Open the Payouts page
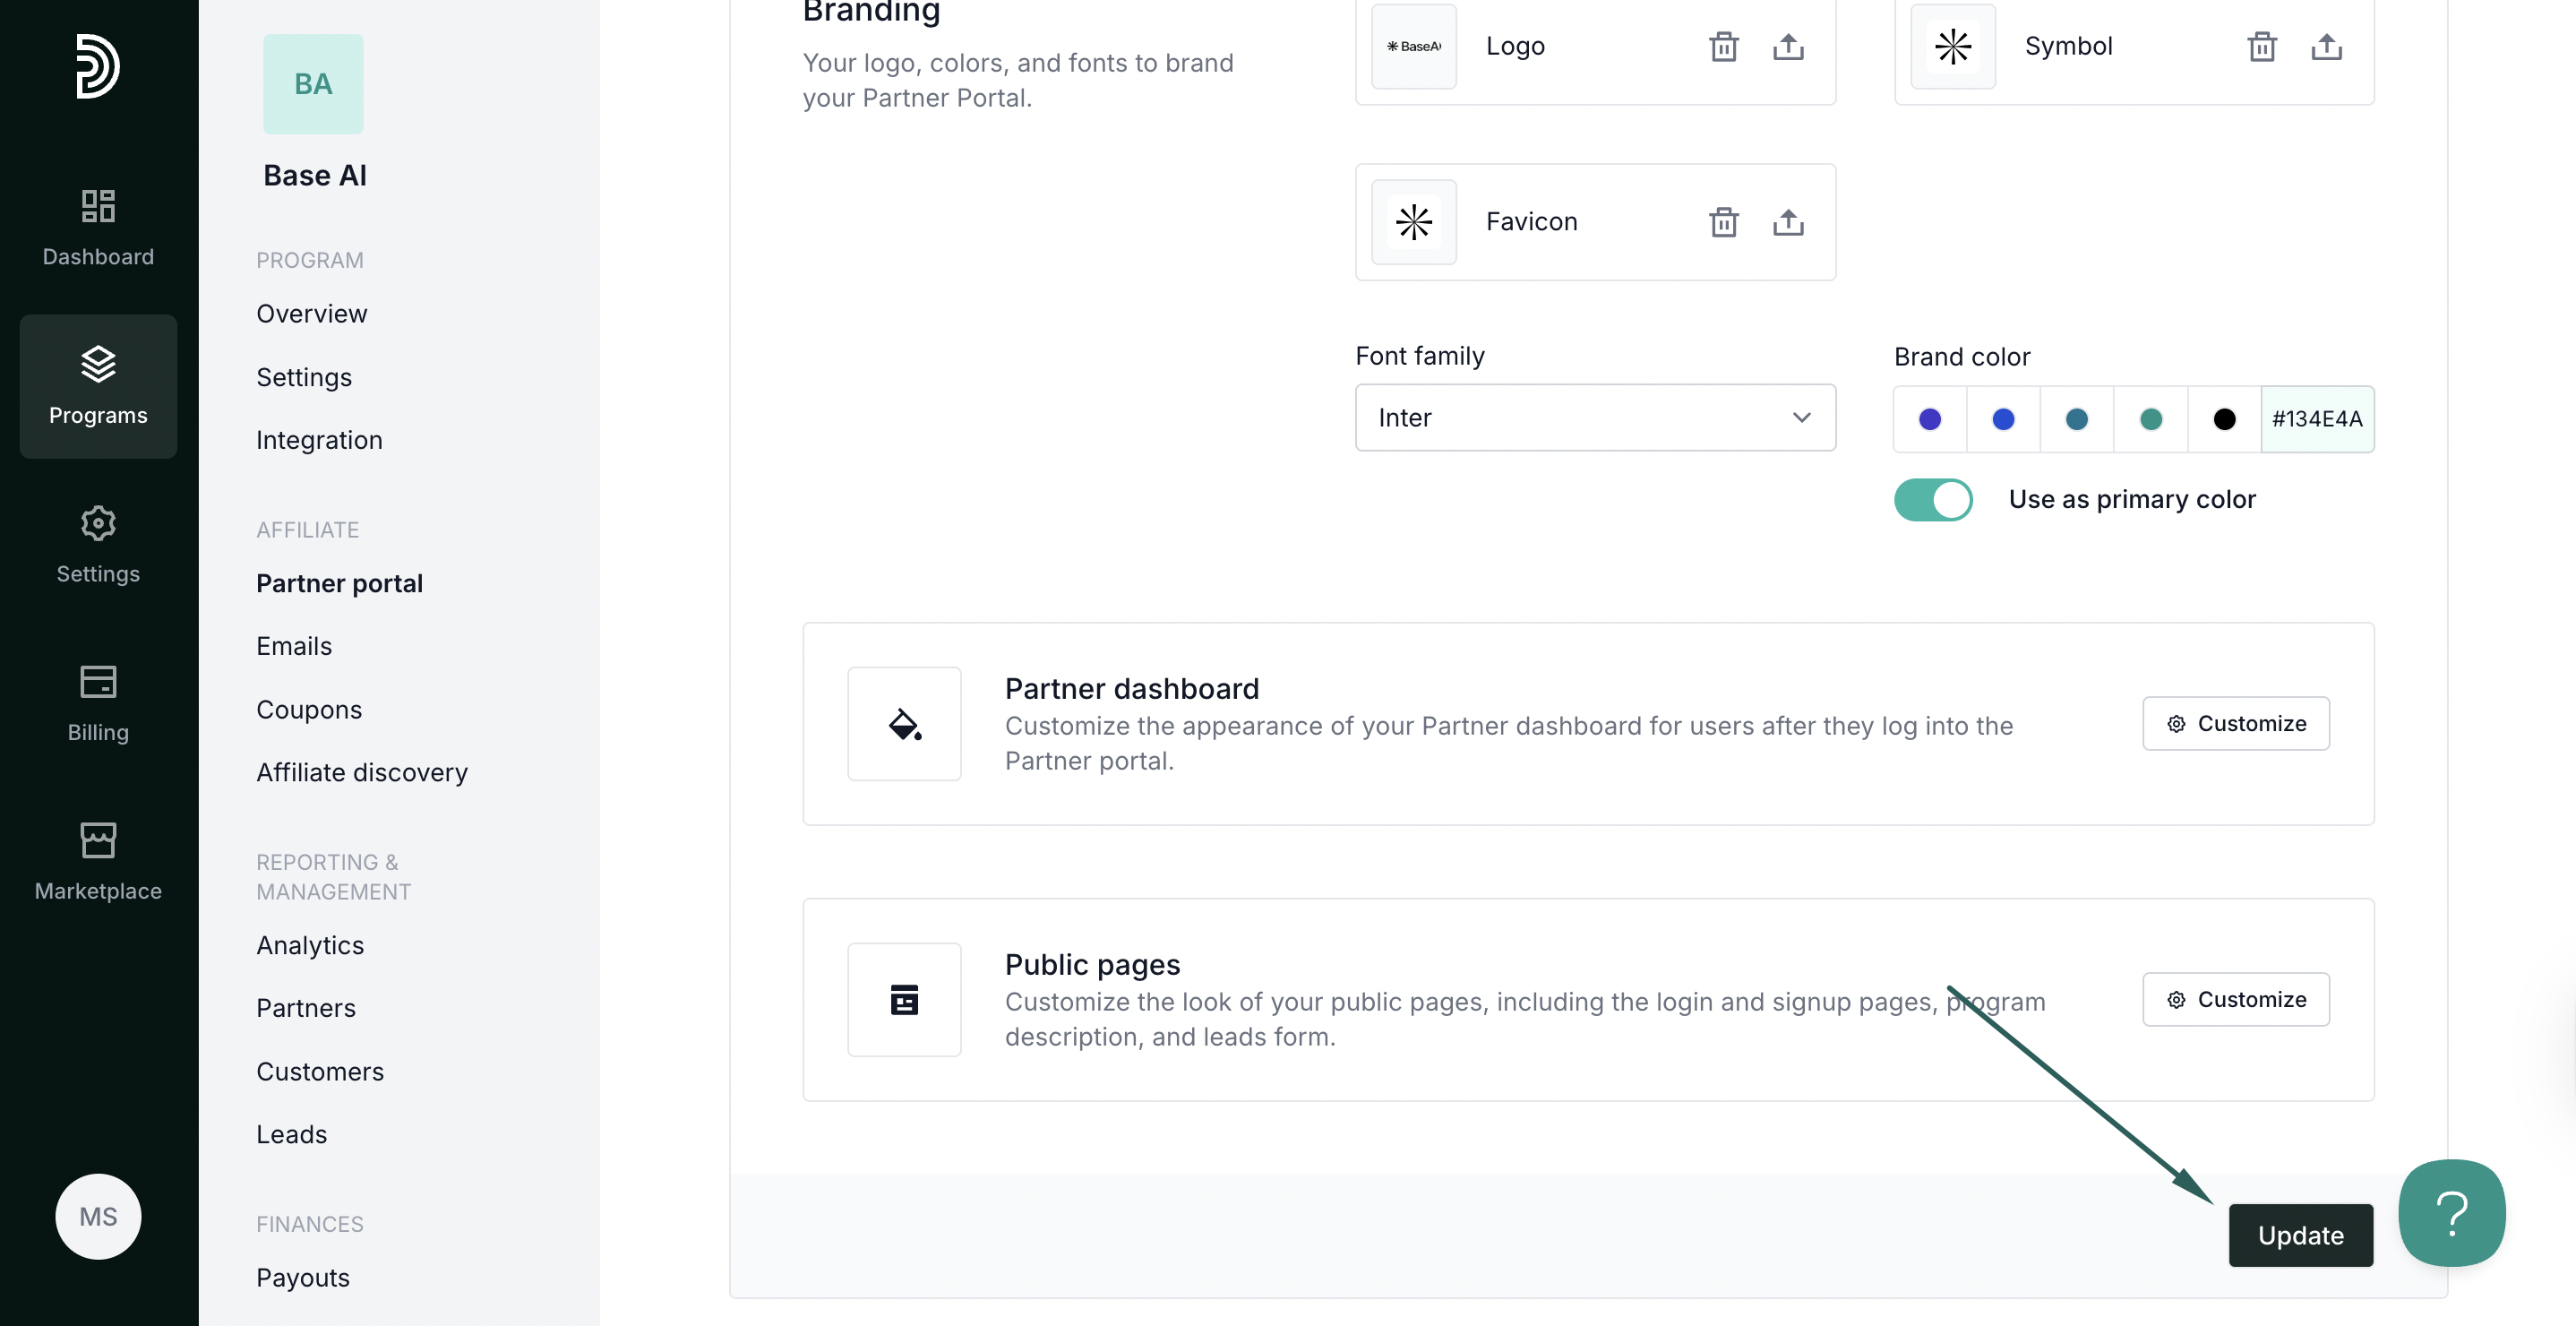This screenshot has height=1326, width=2576. tap(303, 1278)
